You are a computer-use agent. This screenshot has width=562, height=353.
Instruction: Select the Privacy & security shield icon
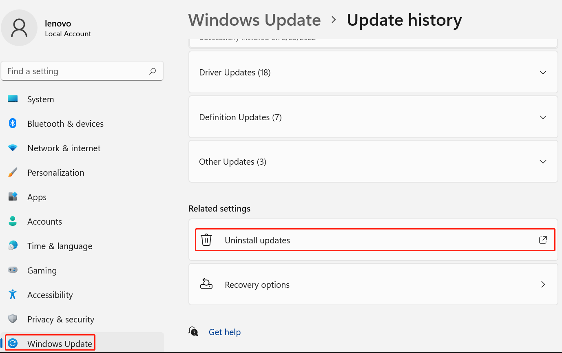click(13, 319)
